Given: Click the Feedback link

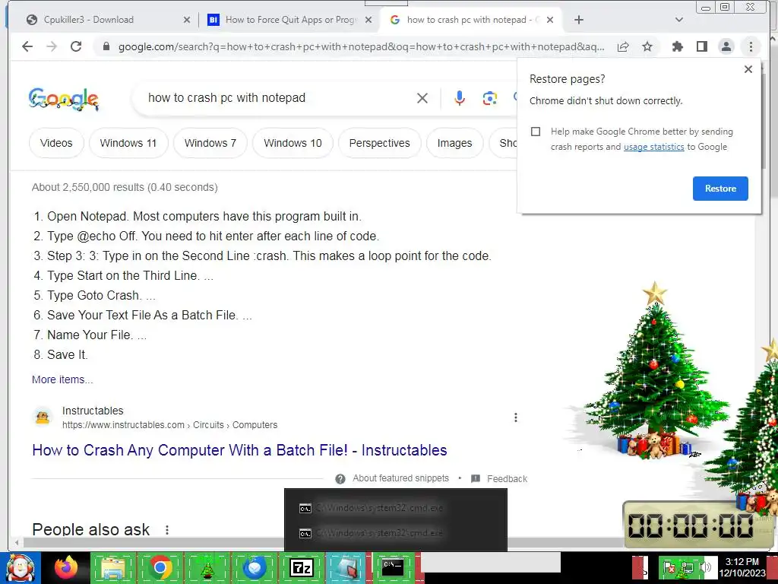Looking at the screenshot, I should [507, 479].
